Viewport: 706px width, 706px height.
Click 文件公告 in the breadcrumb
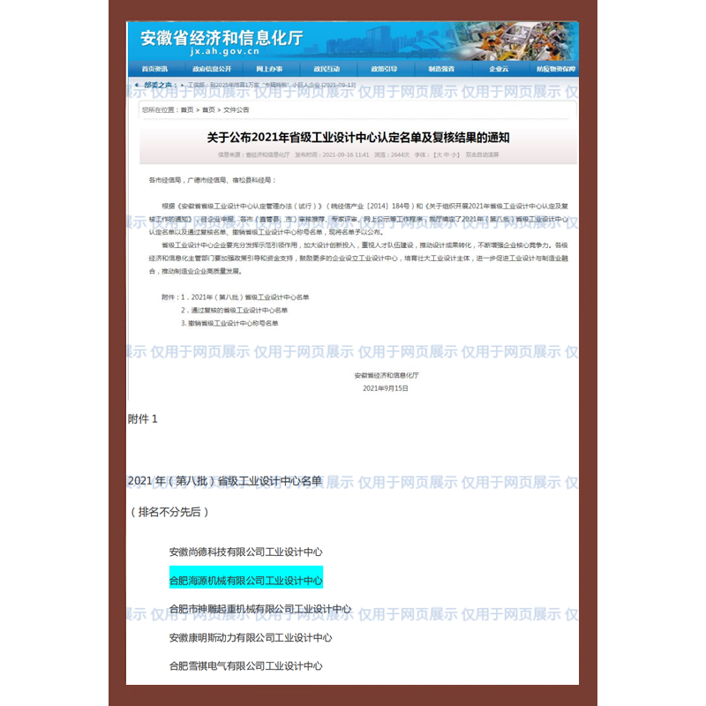237,110
